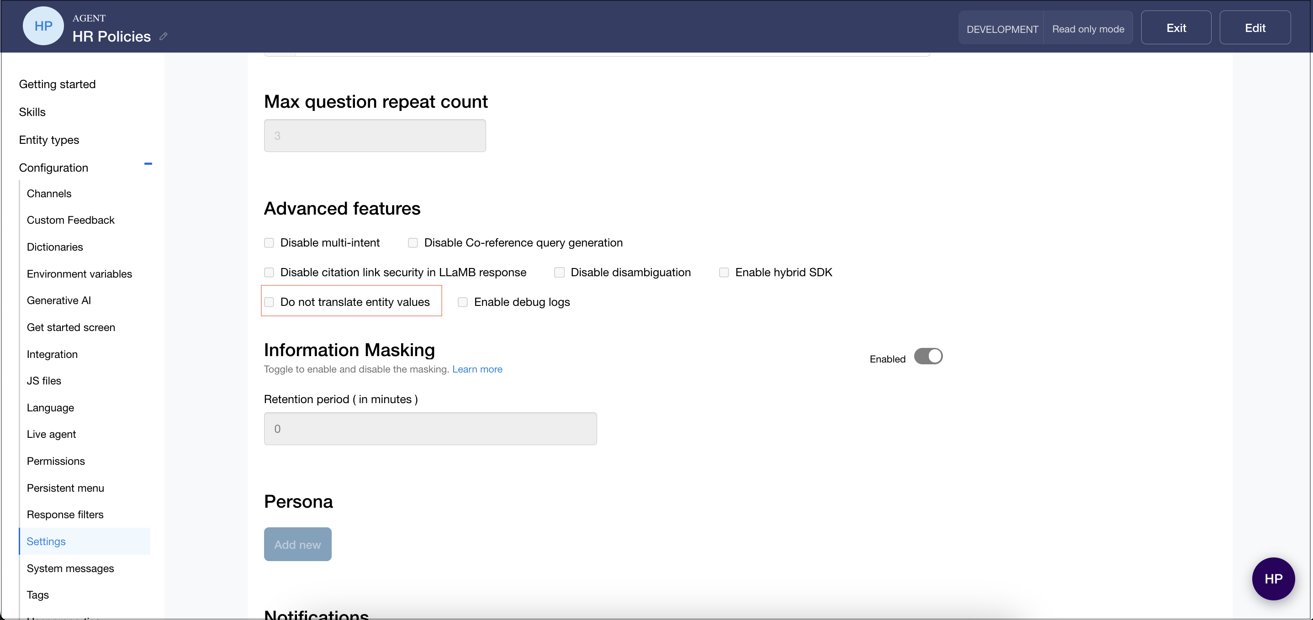The image size is (1313, 620).
Task: Open the floating HP chat bubble
Action: [x=1273, y=578]
